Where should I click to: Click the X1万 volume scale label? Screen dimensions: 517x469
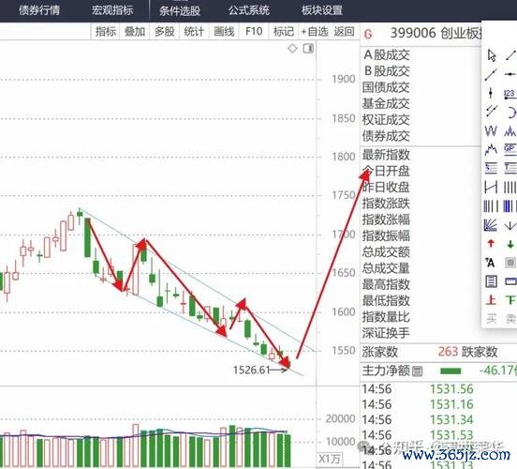click(x=330, y=459)
